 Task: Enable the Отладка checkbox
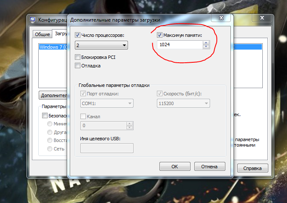(77, 66)
